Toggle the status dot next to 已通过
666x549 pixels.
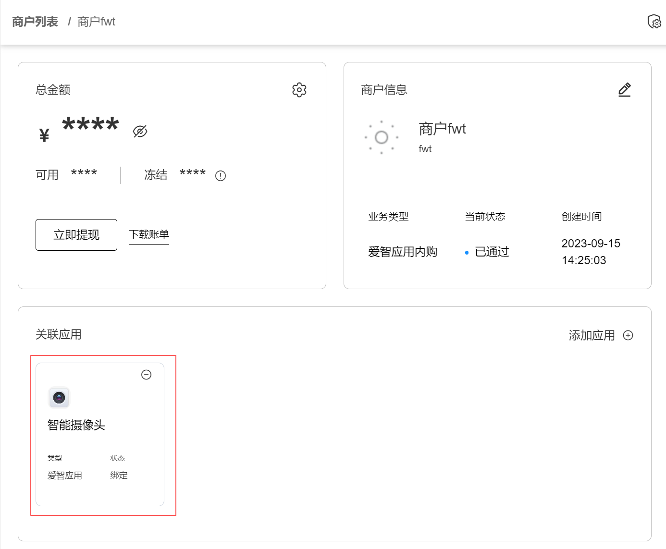coord(466,252)
